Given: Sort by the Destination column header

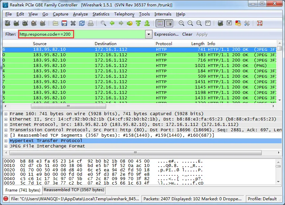Looking at the screenshot, I should click(124, 43).
